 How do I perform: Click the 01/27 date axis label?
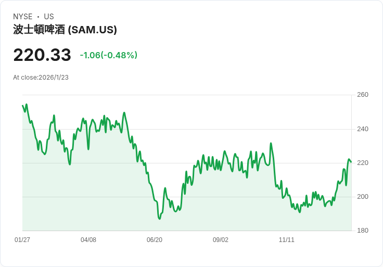point(22,240)
